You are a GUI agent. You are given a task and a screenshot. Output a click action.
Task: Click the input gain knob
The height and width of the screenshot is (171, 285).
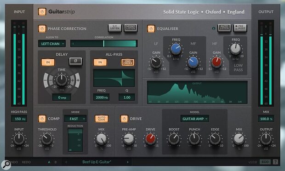pos(19,139)
